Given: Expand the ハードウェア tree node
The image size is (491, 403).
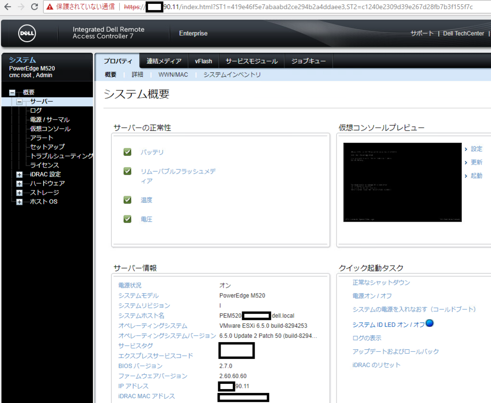Looking at the screenshot, I should (19, 184).
